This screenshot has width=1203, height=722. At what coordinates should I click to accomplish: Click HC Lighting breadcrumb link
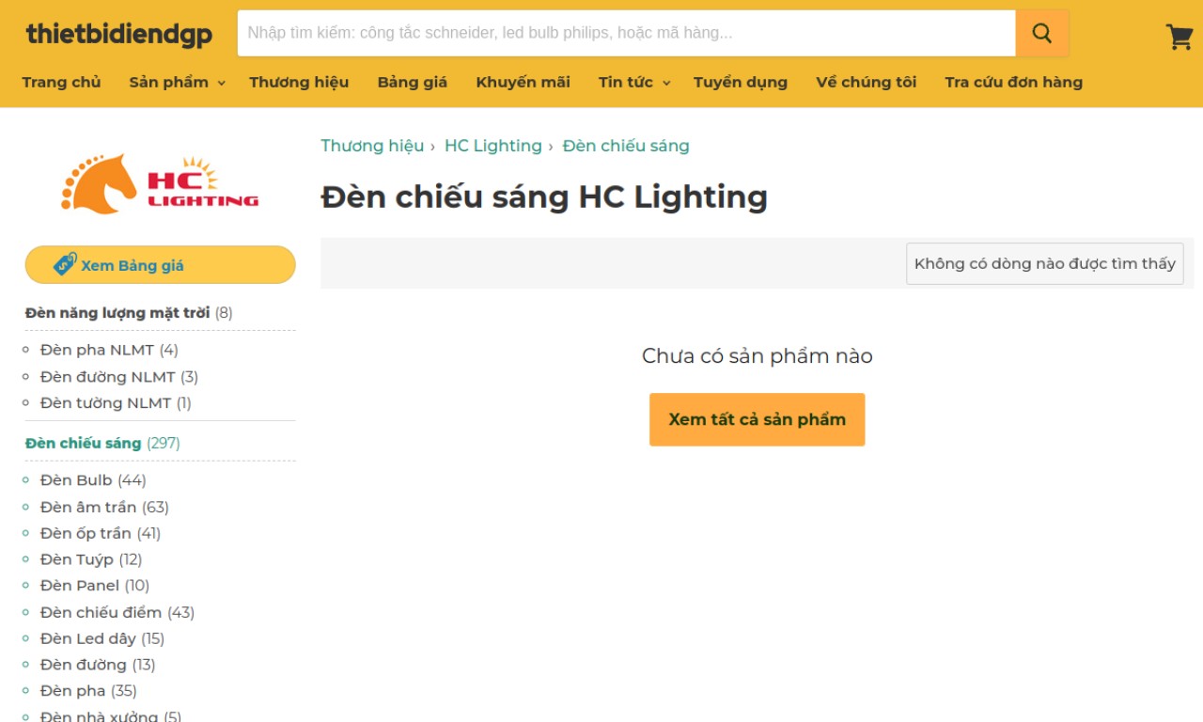pos(493,146)
